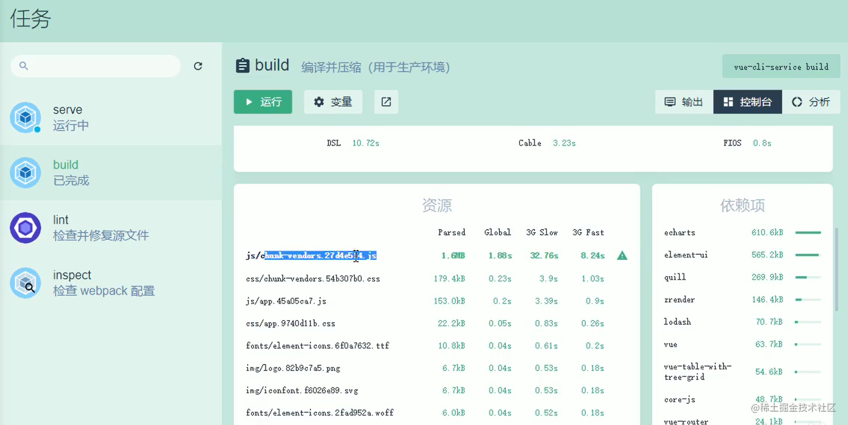Switch to the 输出 output tab
This screenshot has height=425, width=848.
(x=684, y=102)
